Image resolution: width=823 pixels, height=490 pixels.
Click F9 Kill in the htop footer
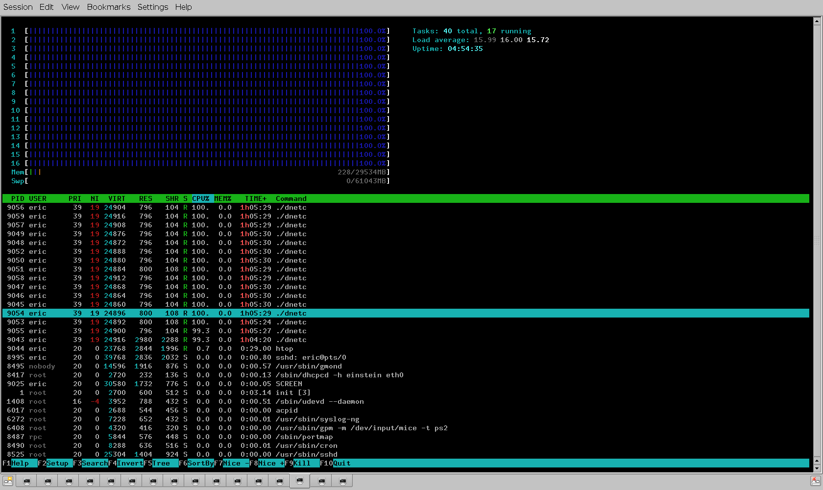pyautogui.click(x=302, y=463)
